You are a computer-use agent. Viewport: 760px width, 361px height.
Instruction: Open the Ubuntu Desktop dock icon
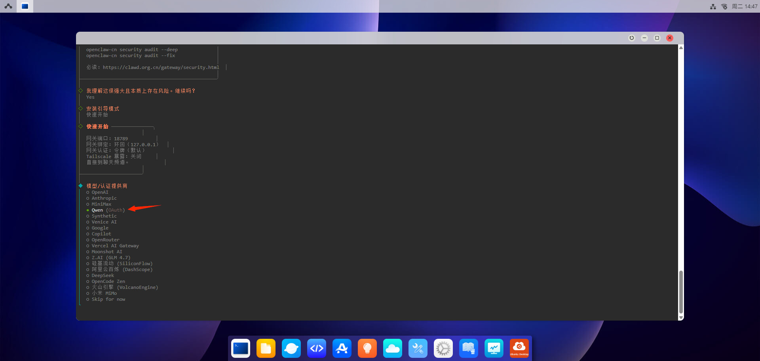click(x=519, y=348)
